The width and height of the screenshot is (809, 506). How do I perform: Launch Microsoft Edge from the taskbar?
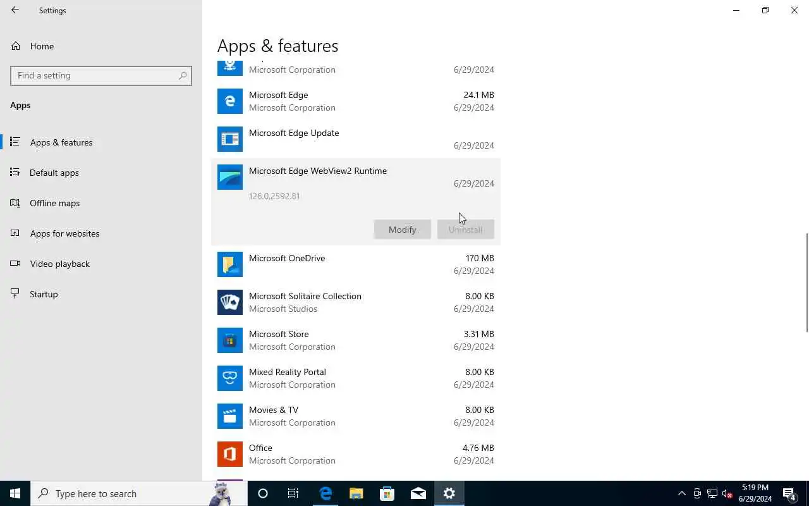coord(325,493)
